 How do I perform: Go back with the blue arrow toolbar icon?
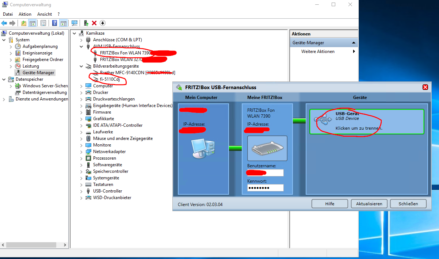[x=4, y=23]
